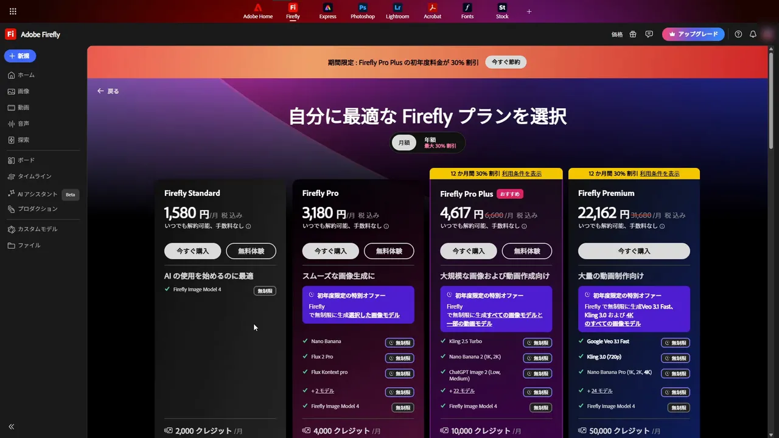Click 'Flux Kontext pro' feature row
Image resolution: width=779 pixels, height=438 pixels.
tap(358, 372)
